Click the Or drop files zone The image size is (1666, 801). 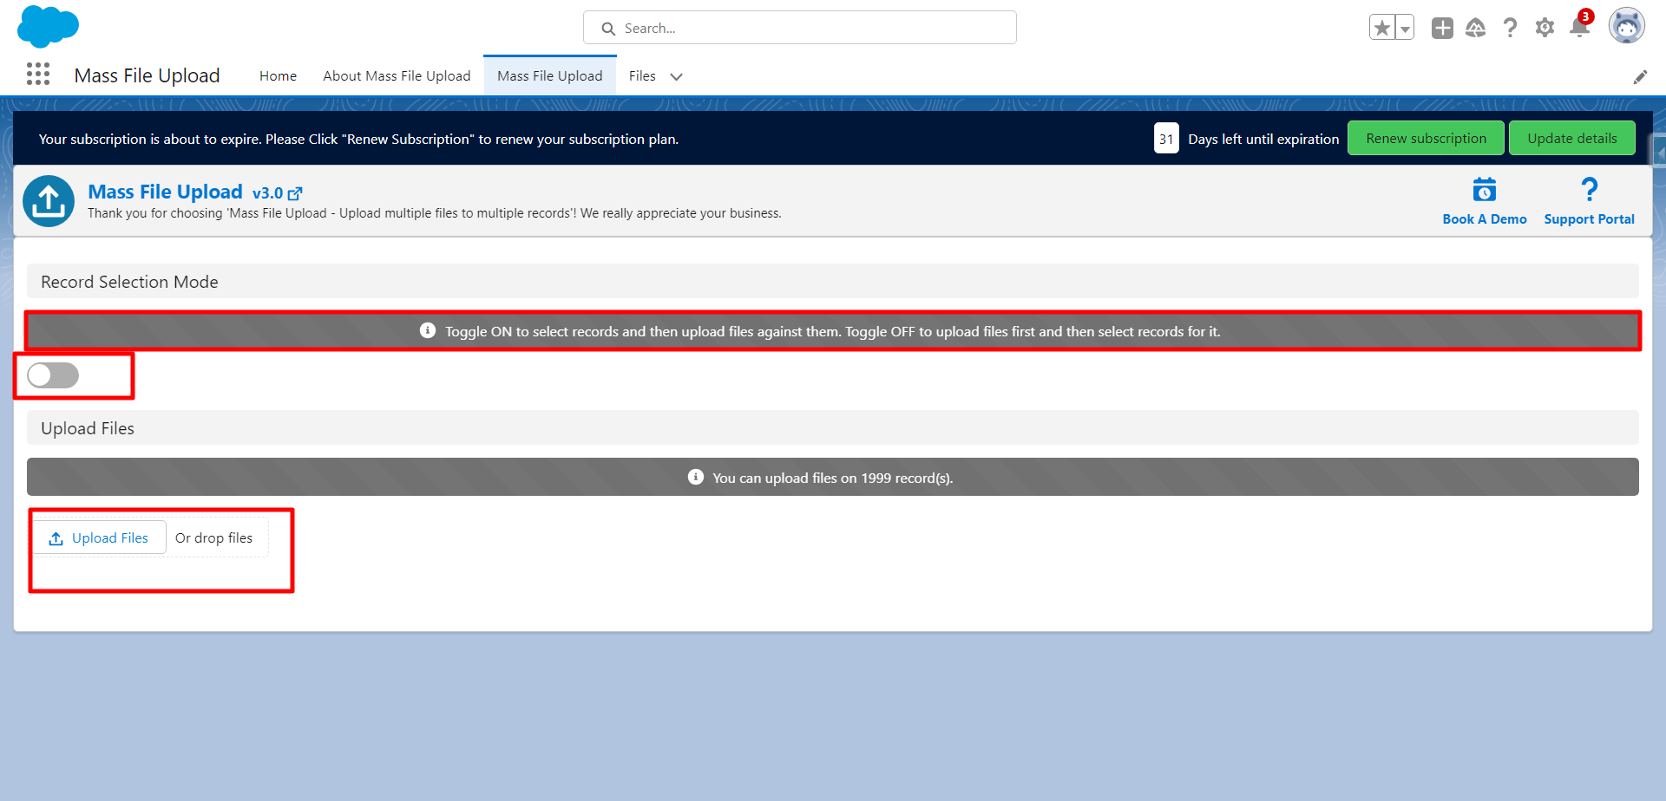point(214,538)
